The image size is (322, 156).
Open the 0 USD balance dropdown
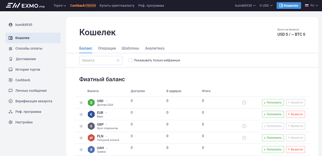[266, 6]
